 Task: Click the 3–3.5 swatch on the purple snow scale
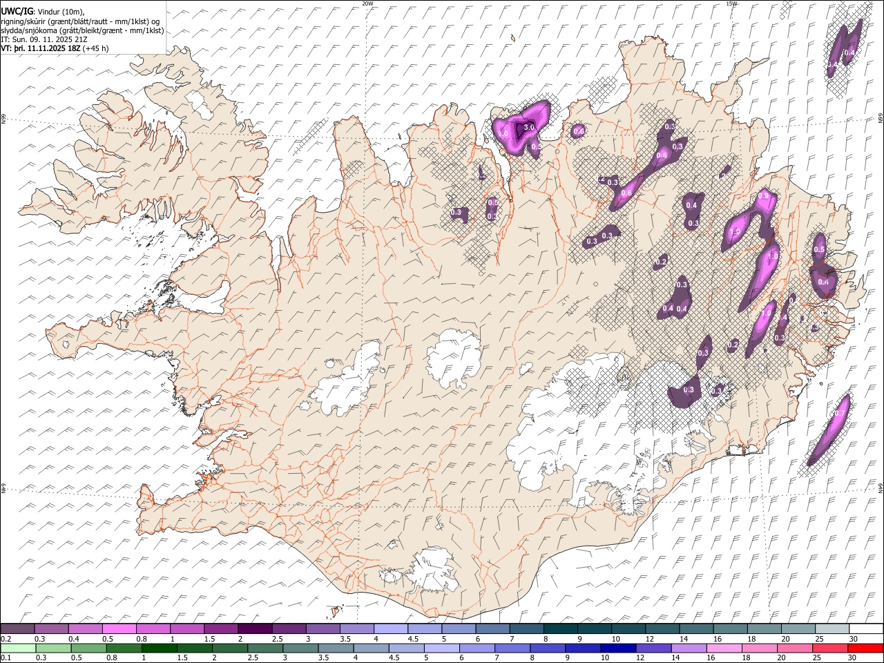(323, 628)
